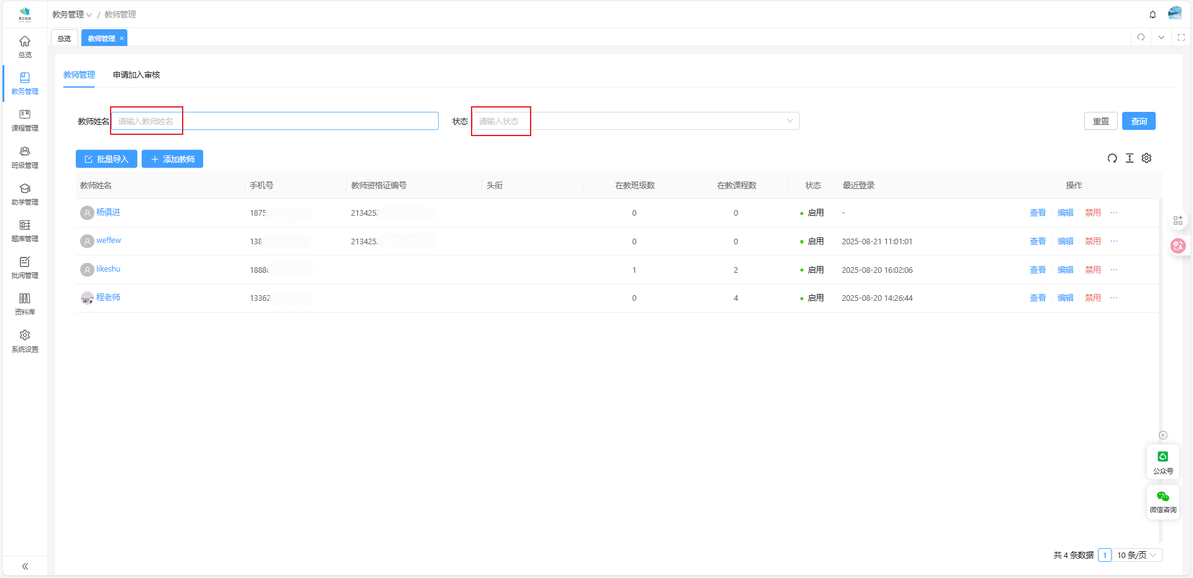Click the notification bell icon
Viewport: 1193px width, 578px height.
(1153, 14)
